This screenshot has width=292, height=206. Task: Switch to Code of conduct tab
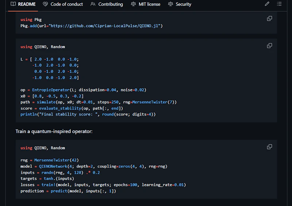tap(63, 4)
